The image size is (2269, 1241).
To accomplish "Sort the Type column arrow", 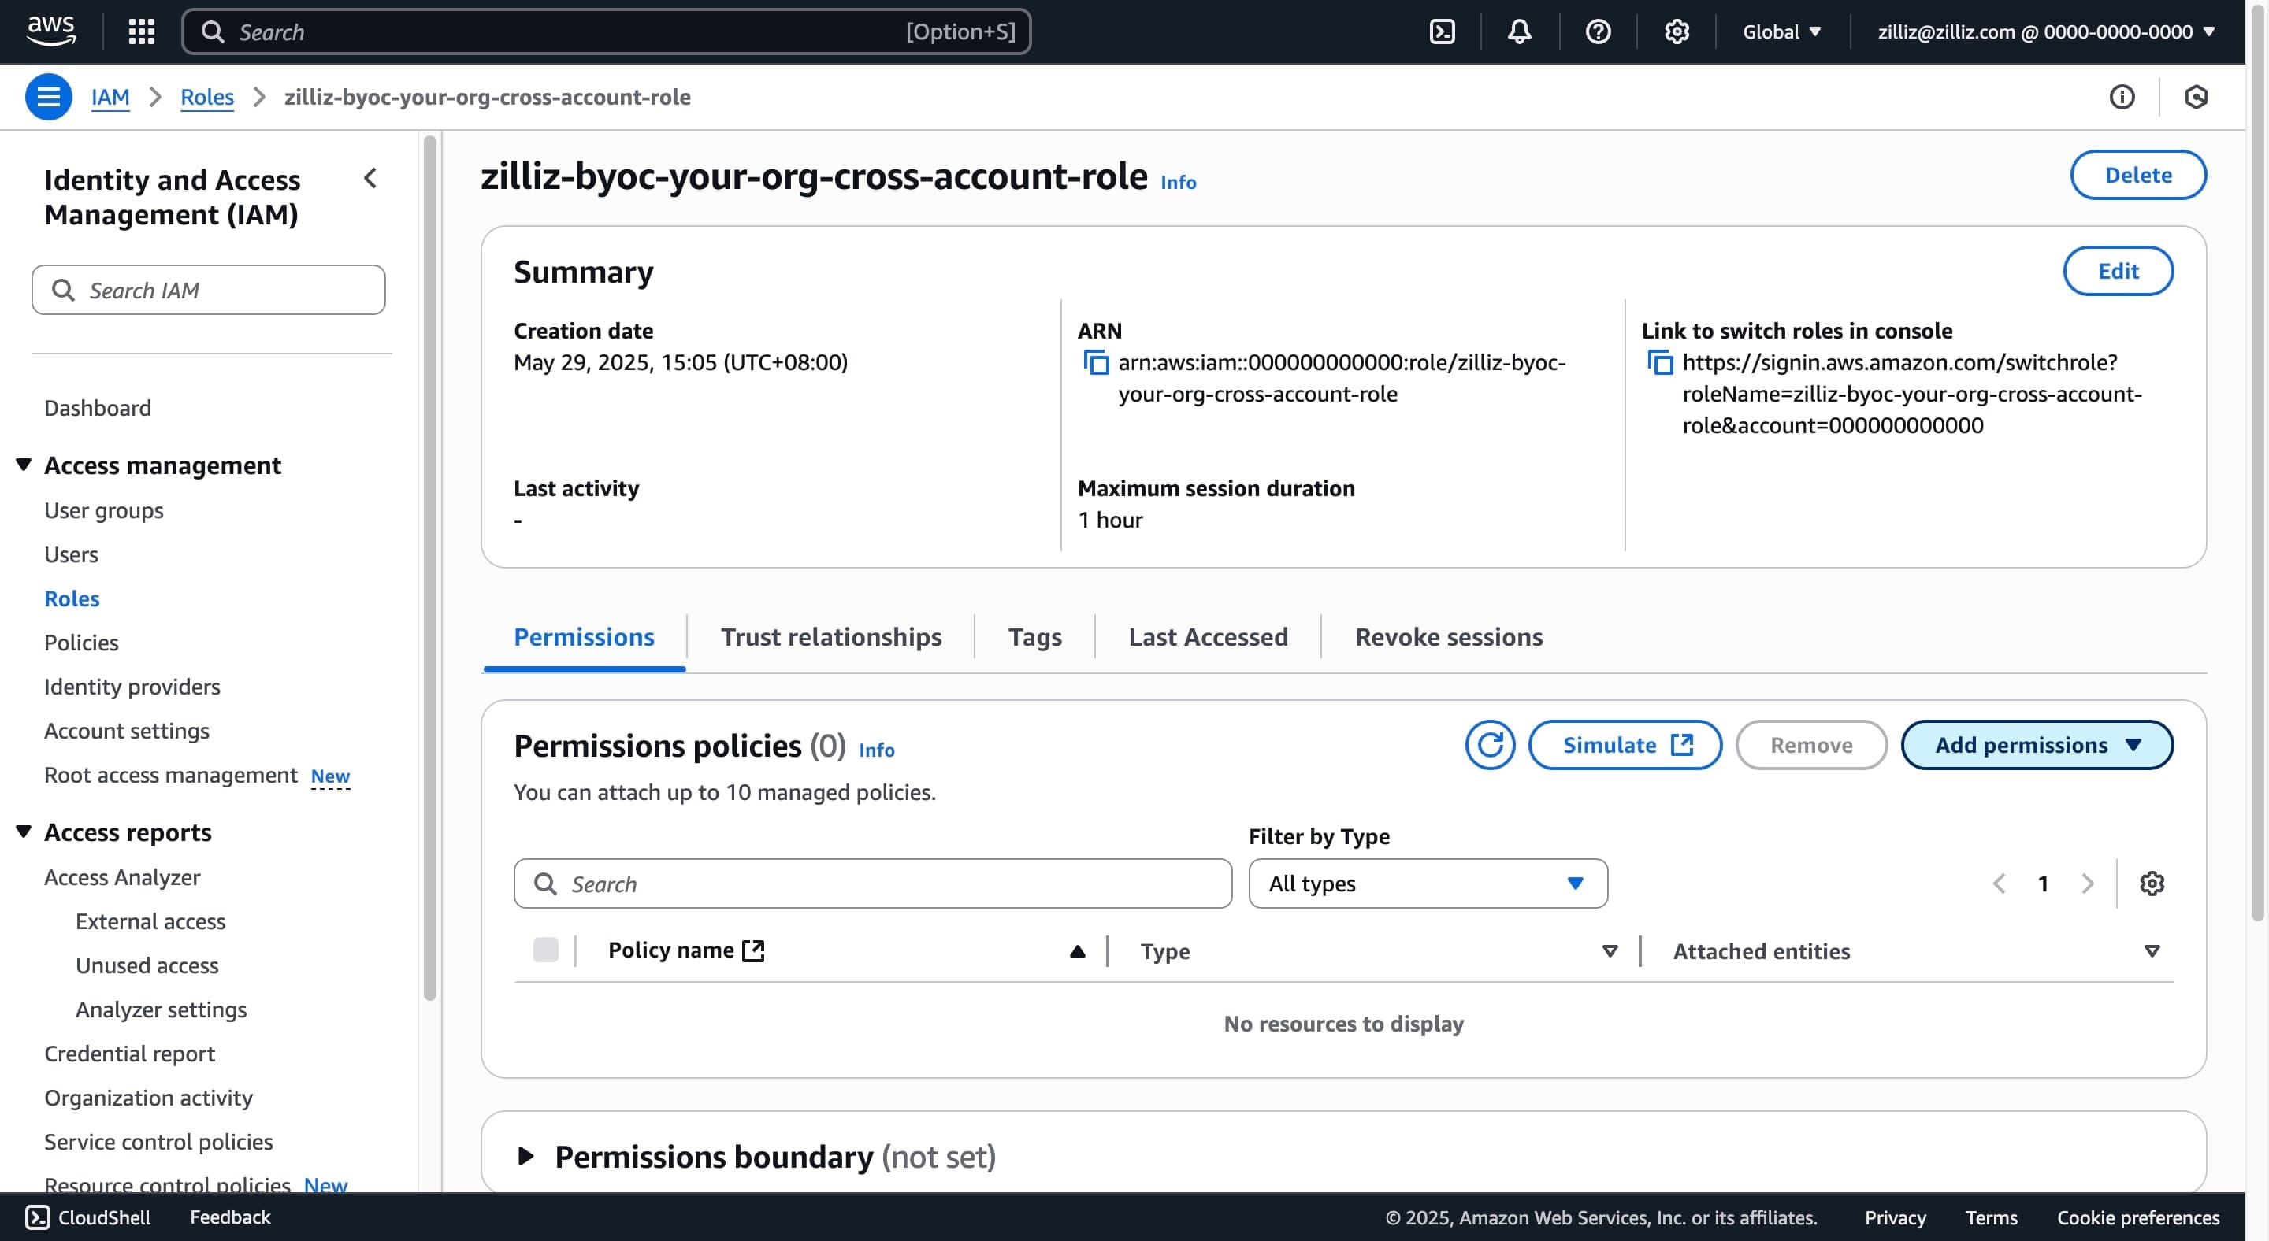I will [1610, 950].
